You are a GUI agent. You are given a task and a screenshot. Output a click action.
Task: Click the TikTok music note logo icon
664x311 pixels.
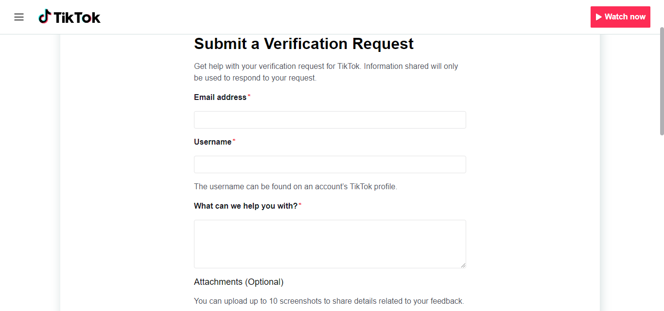(x=45, y=16)
